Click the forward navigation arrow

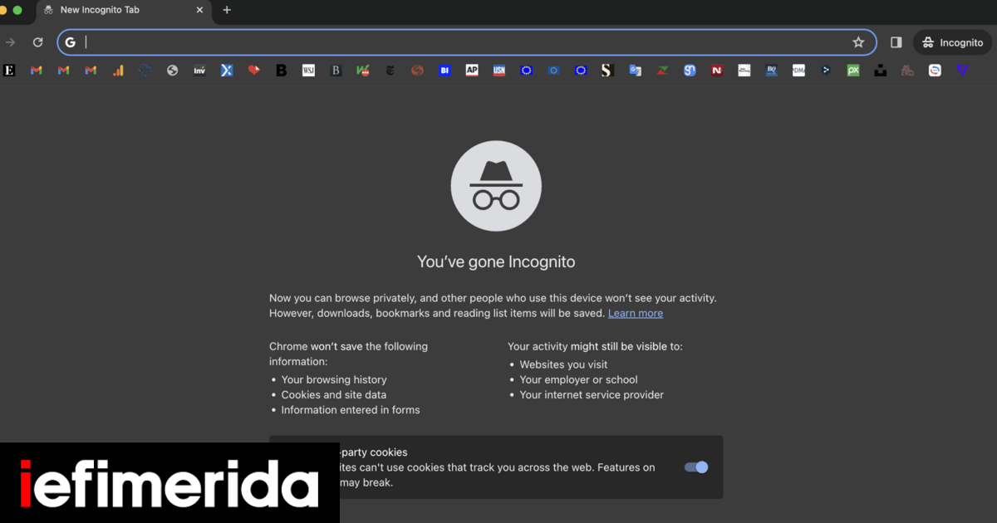point(11,42)
